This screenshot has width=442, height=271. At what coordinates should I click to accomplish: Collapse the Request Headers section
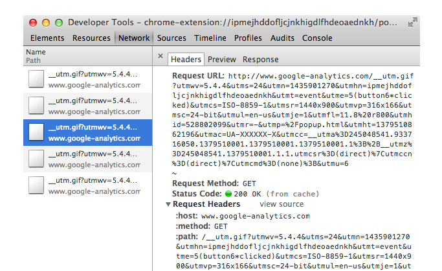[168, 204]
